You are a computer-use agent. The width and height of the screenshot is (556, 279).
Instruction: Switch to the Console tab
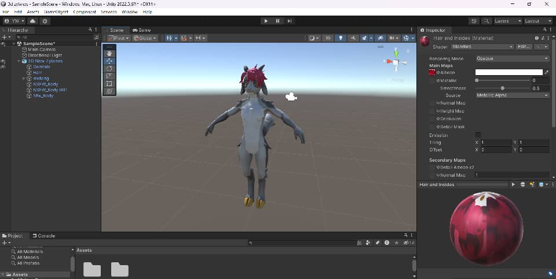[43, 236]
